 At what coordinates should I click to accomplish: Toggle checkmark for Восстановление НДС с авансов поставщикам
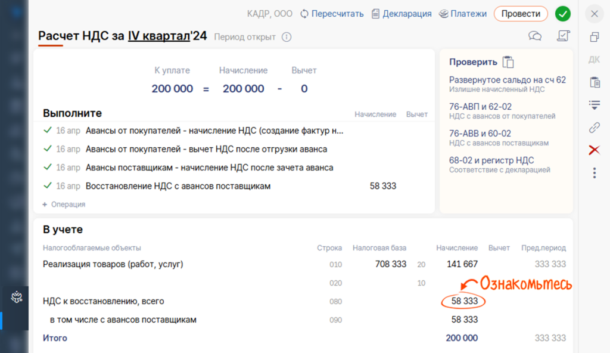coord(48,186)
